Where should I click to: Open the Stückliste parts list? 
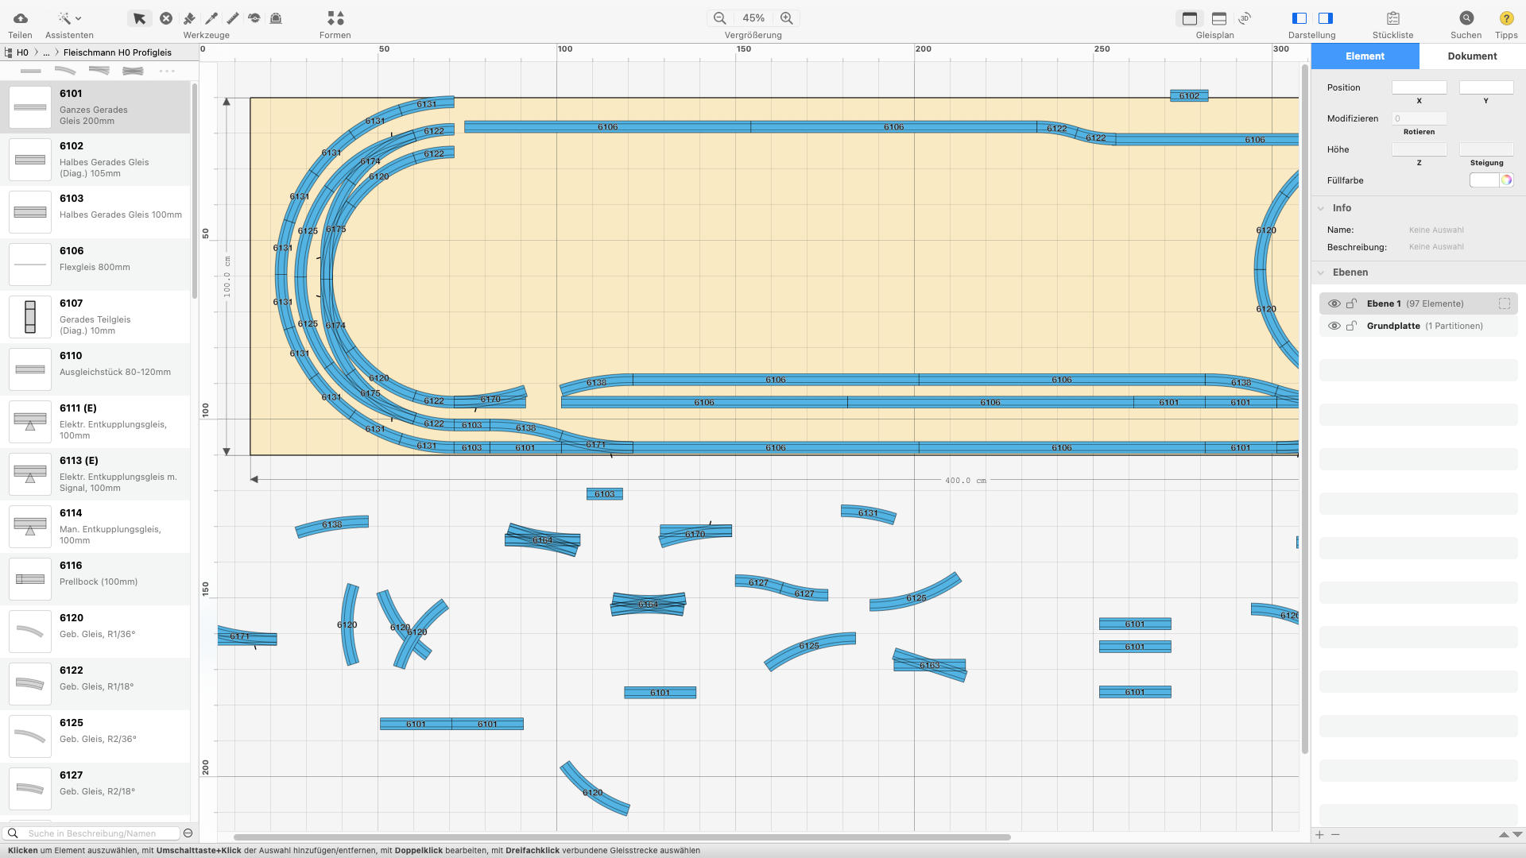click(x=1392, y=18)
